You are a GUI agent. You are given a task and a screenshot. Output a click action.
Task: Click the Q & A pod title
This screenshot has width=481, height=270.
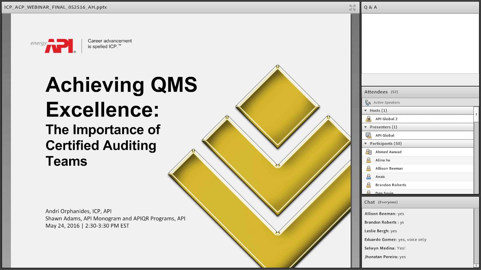point(370,7)
